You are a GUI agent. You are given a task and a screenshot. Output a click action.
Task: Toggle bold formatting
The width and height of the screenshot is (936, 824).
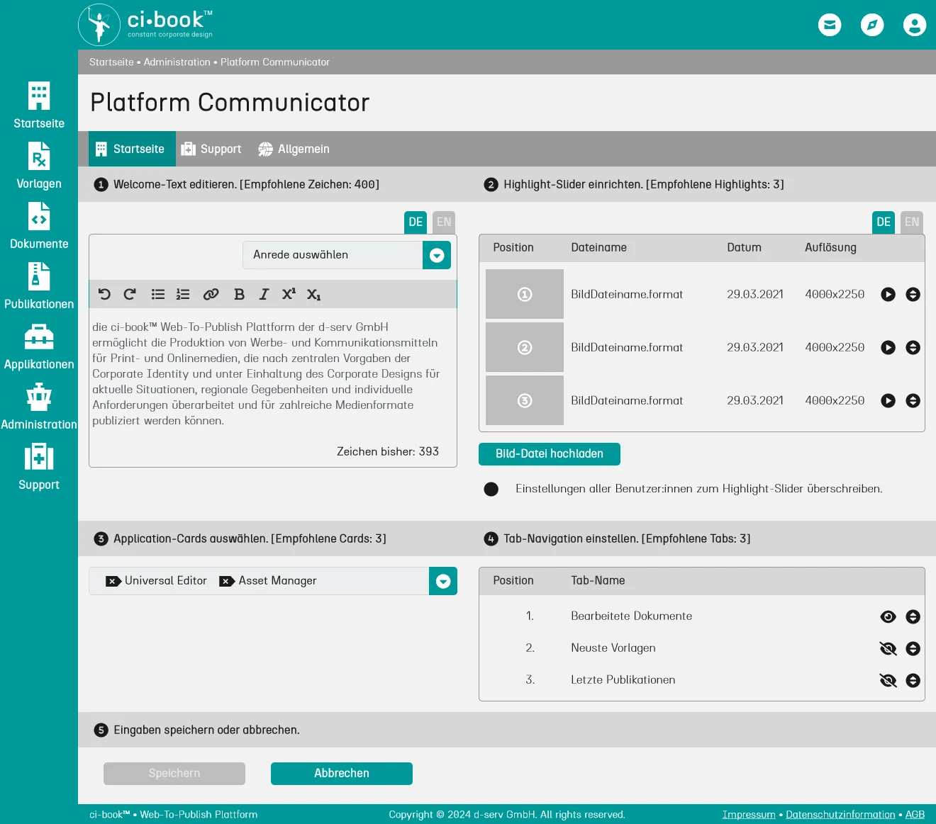pyautogui.click(x=239, y=294)
